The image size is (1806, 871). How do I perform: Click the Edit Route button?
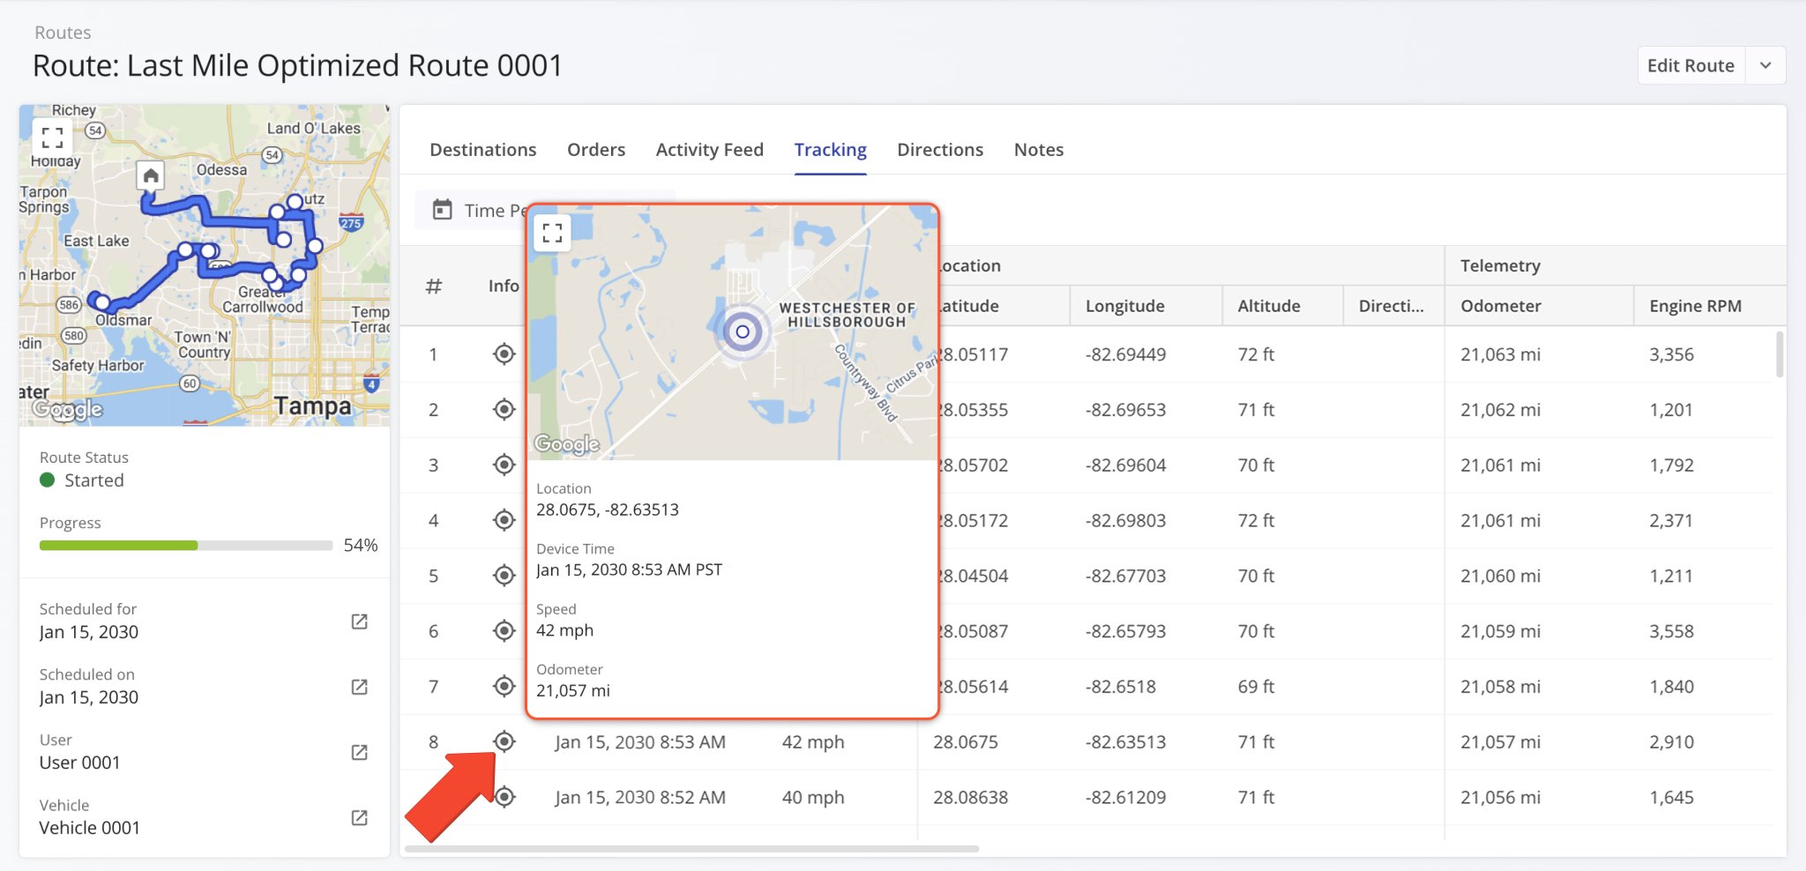[x=1690, y=66]
